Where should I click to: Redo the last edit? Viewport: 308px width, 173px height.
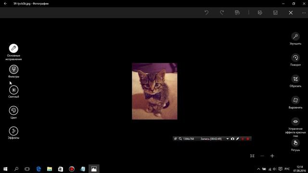click(x=222, y=13)
